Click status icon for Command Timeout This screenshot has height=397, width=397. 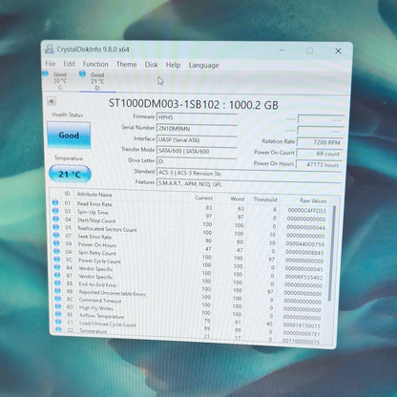[x=58, y=299]
